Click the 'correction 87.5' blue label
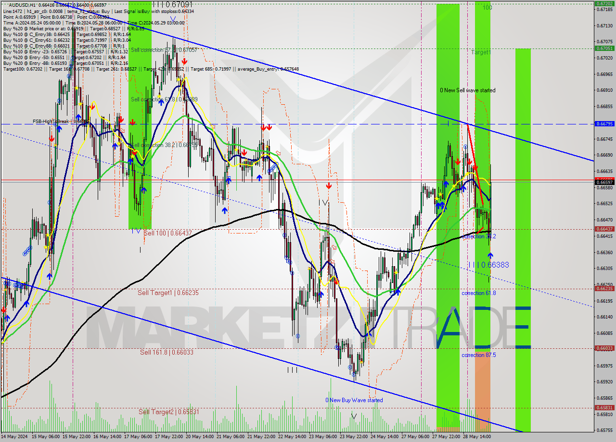The height and width of the screenshot is (442, 616). click(x=479, y=355)
